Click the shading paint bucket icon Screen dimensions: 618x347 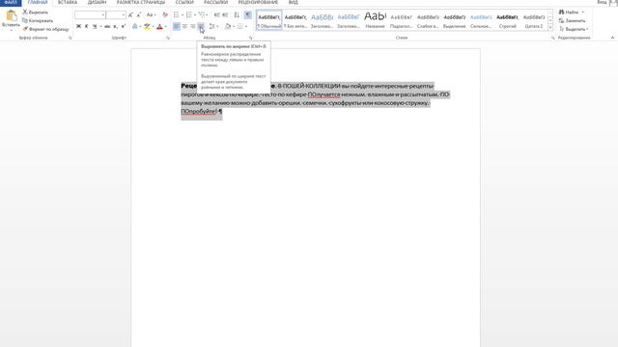228,26
